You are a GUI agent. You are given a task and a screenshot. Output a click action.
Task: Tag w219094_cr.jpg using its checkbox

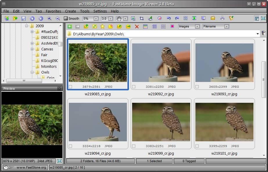(70, 146)
